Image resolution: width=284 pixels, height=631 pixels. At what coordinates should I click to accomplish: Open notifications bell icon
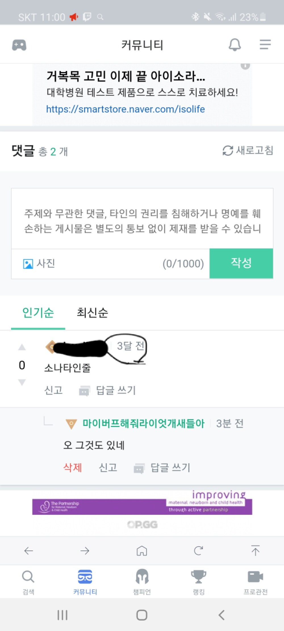pos(235,45)
